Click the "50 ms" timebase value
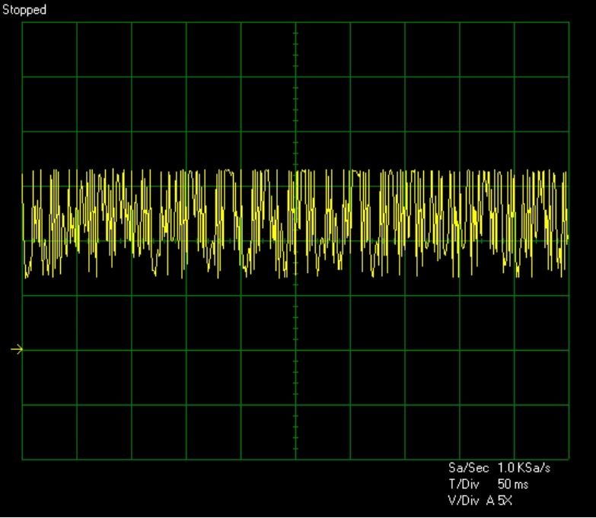Viewport: 596px width, 518px height. click(513, 485)
